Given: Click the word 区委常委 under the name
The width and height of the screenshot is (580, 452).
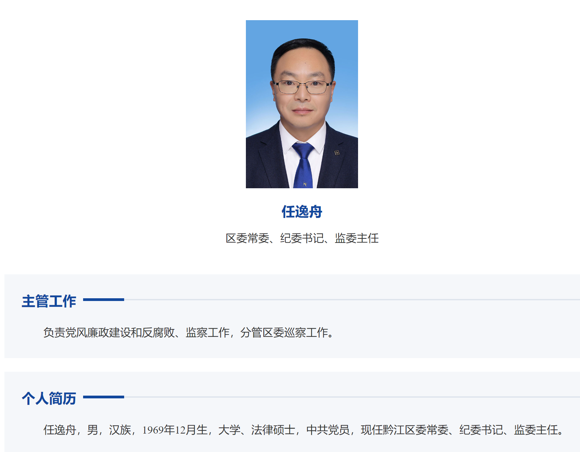Looking at the screenshot, I should [x=247, y=238].
